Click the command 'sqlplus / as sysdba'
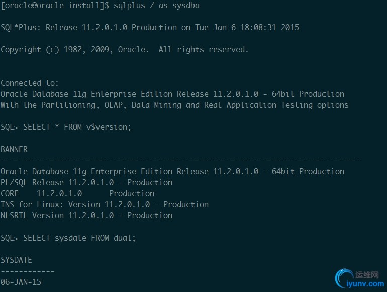 pyautogui.click(x=156, y=6)
